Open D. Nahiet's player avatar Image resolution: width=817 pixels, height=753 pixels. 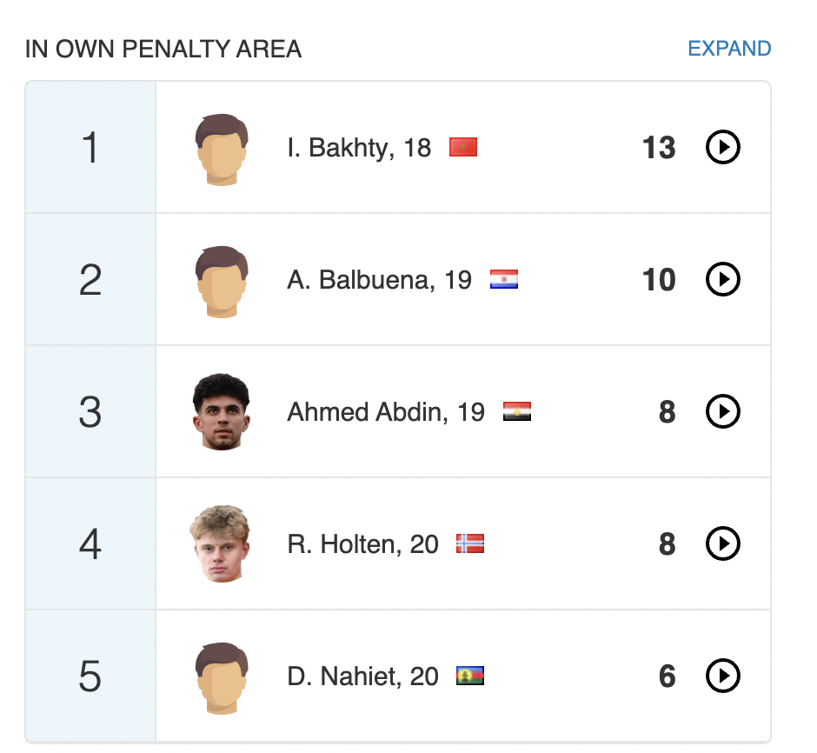tap(222, 677)
